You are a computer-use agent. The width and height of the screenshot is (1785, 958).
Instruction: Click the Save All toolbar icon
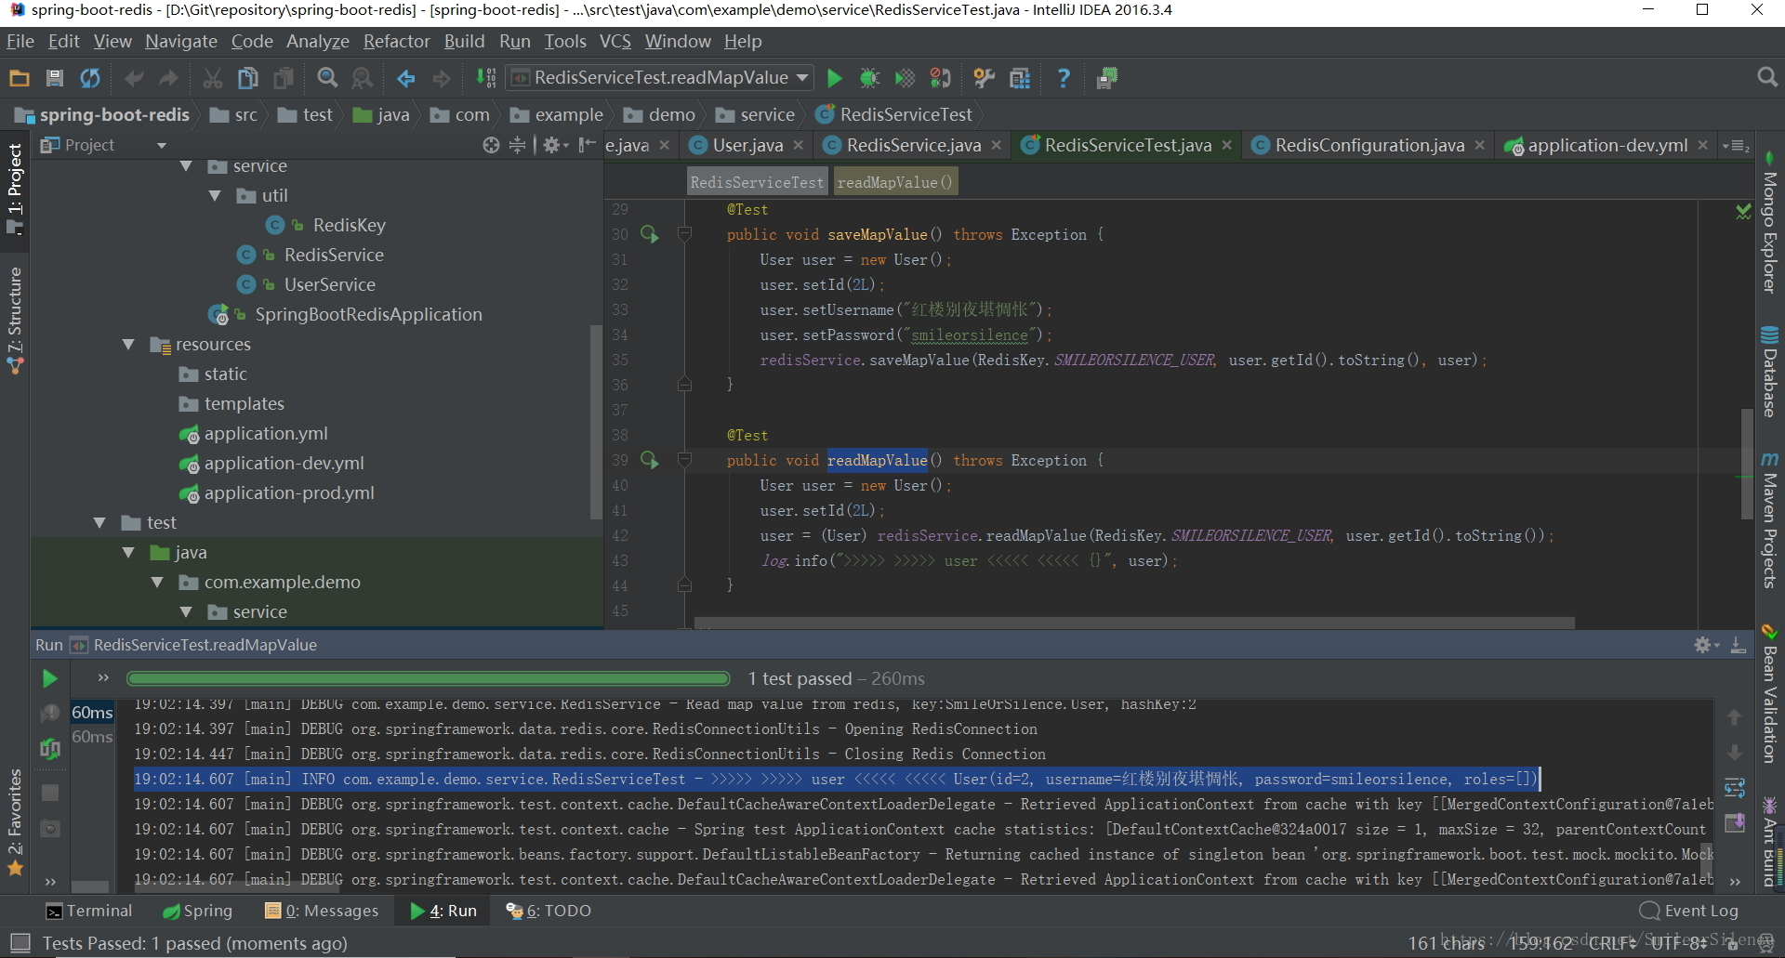coord(55,78)
